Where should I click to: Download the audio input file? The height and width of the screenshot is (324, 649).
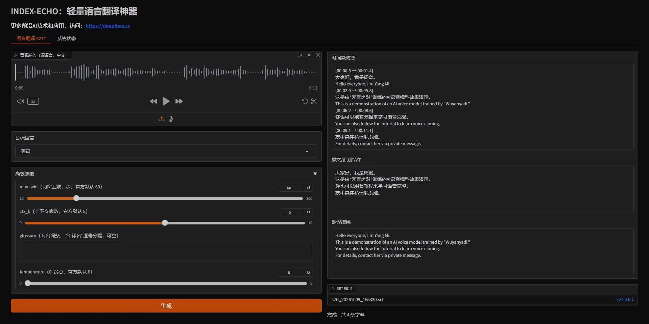(x=301, y=55)
